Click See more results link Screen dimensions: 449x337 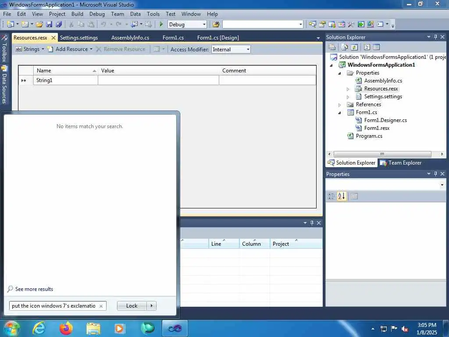[34, 289]
